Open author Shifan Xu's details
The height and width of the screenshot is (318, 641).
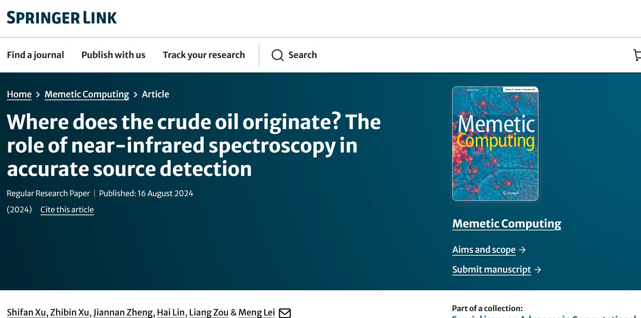(x=26, y=312)
